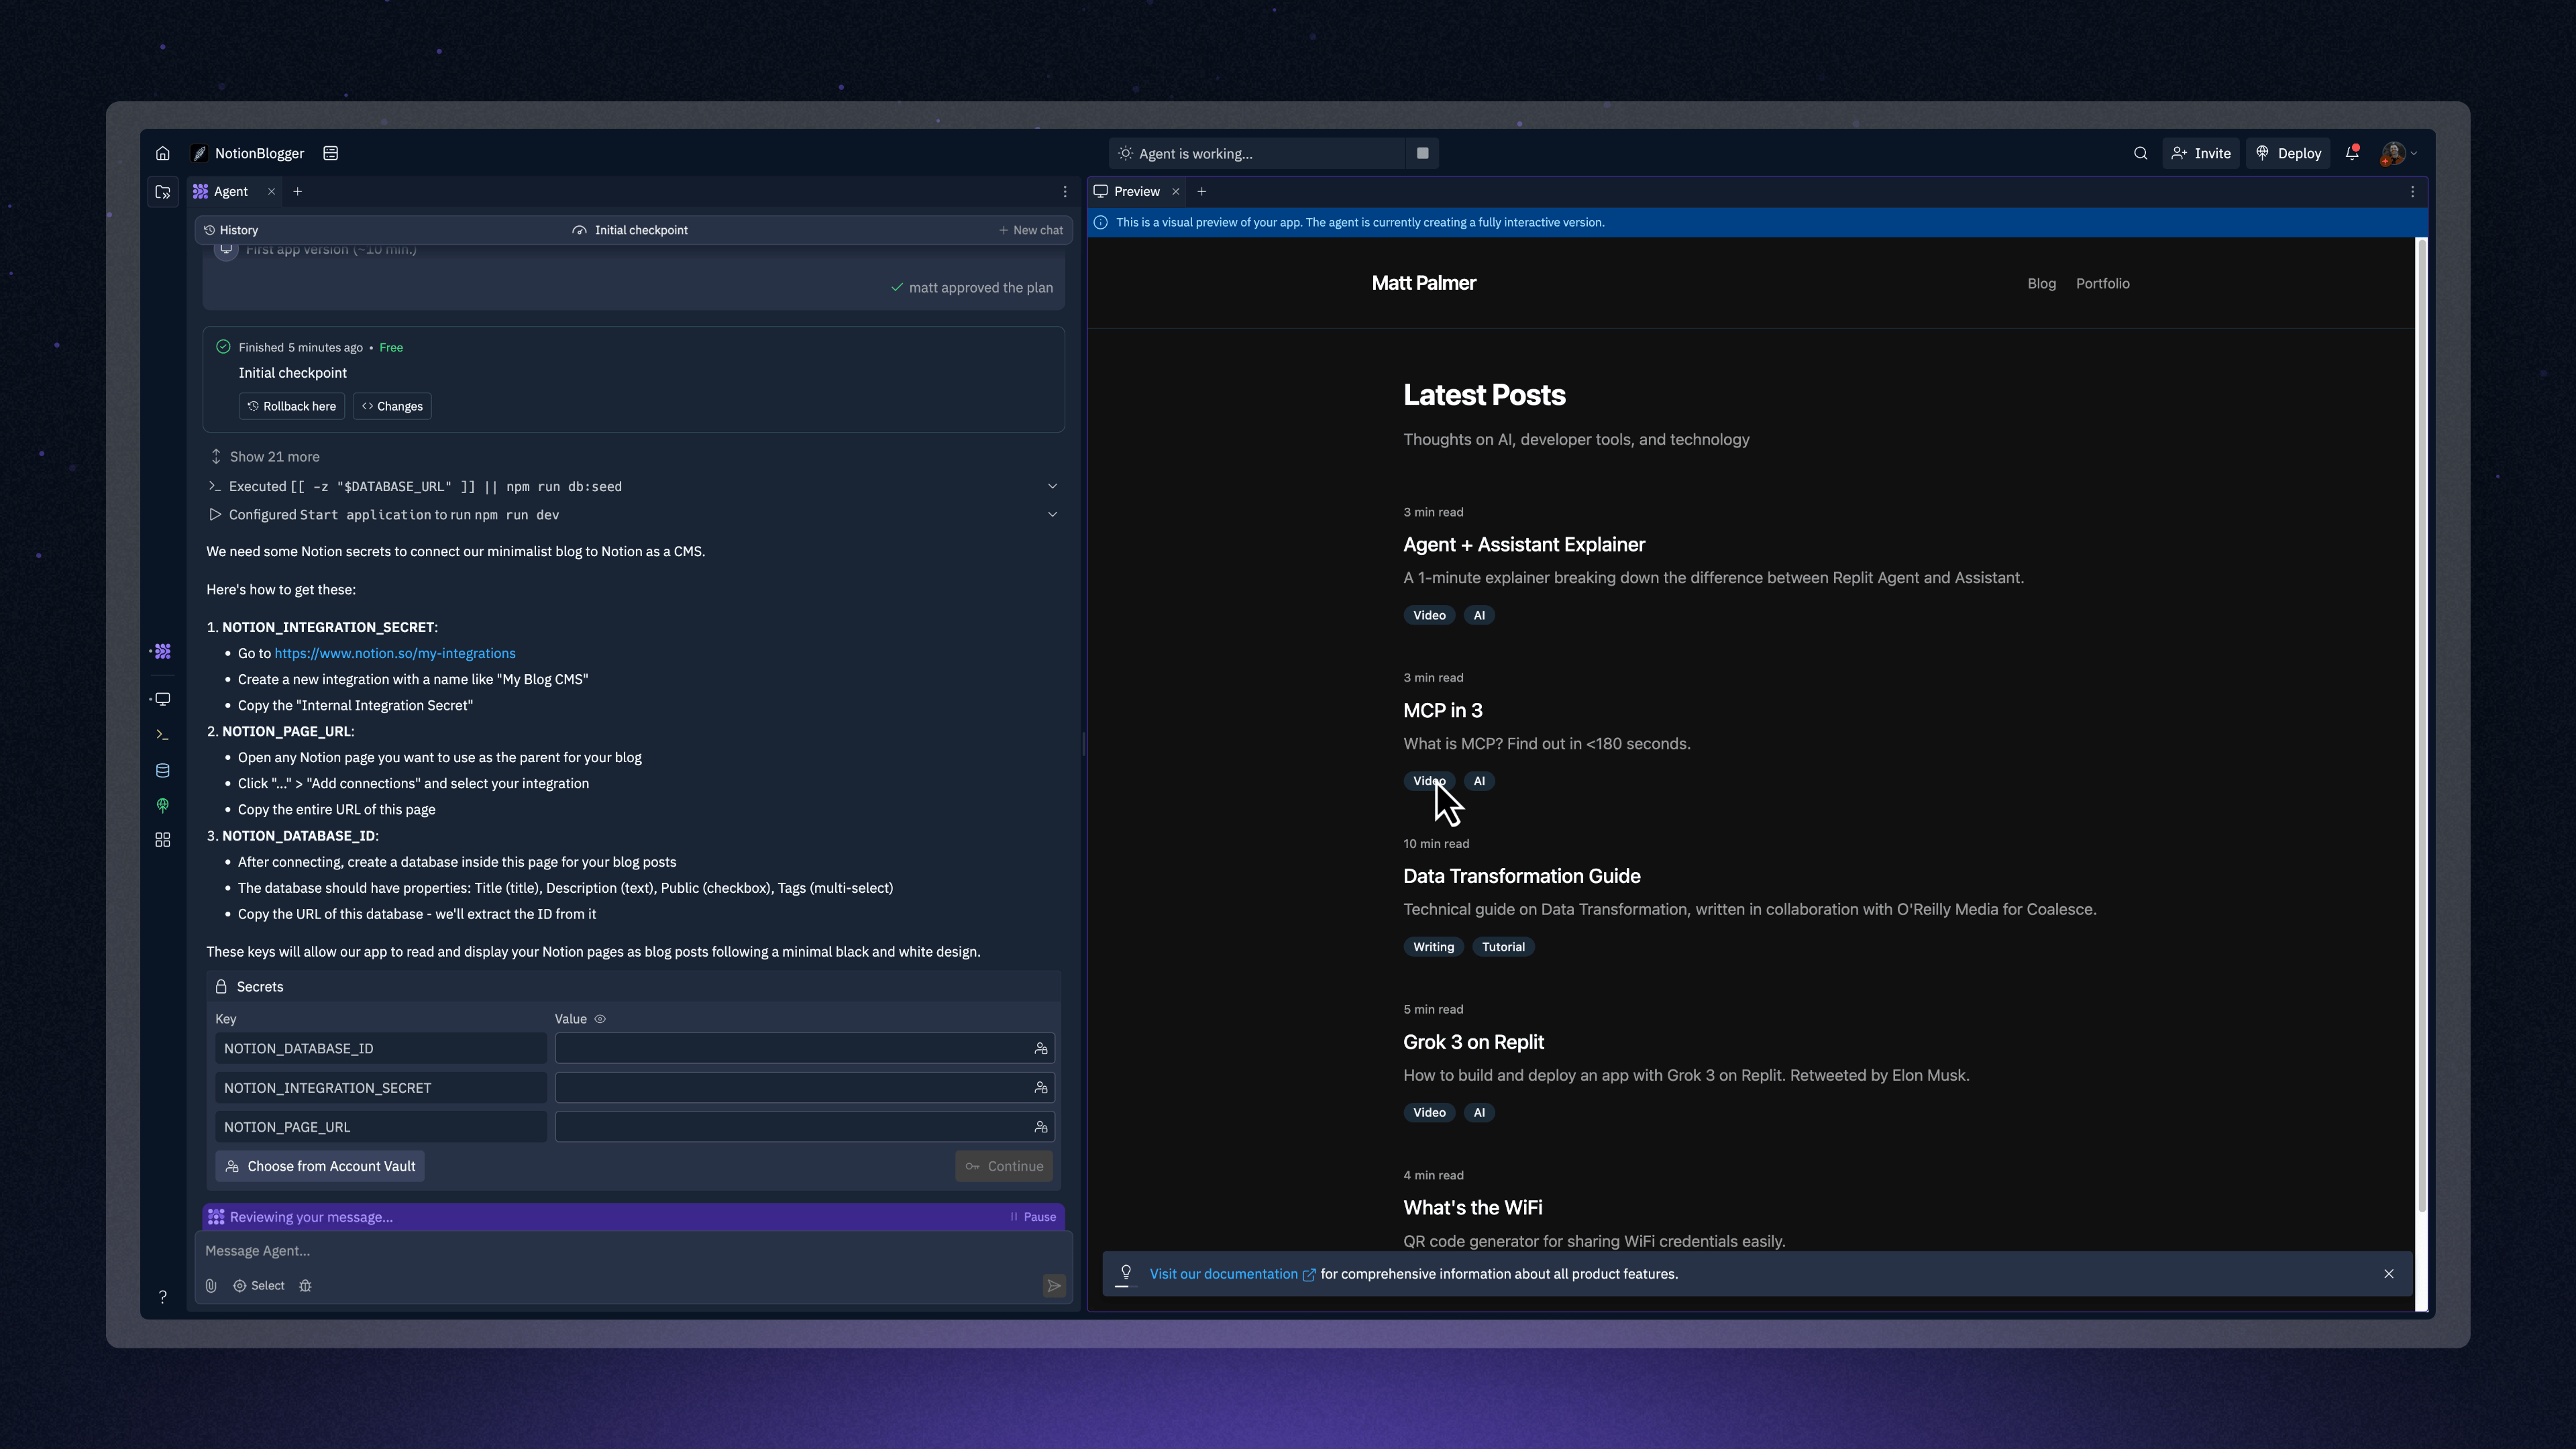The width and height of the screenshot is (2576, 1449).
Task: Close the Agent tab
Action: (271, 191)
